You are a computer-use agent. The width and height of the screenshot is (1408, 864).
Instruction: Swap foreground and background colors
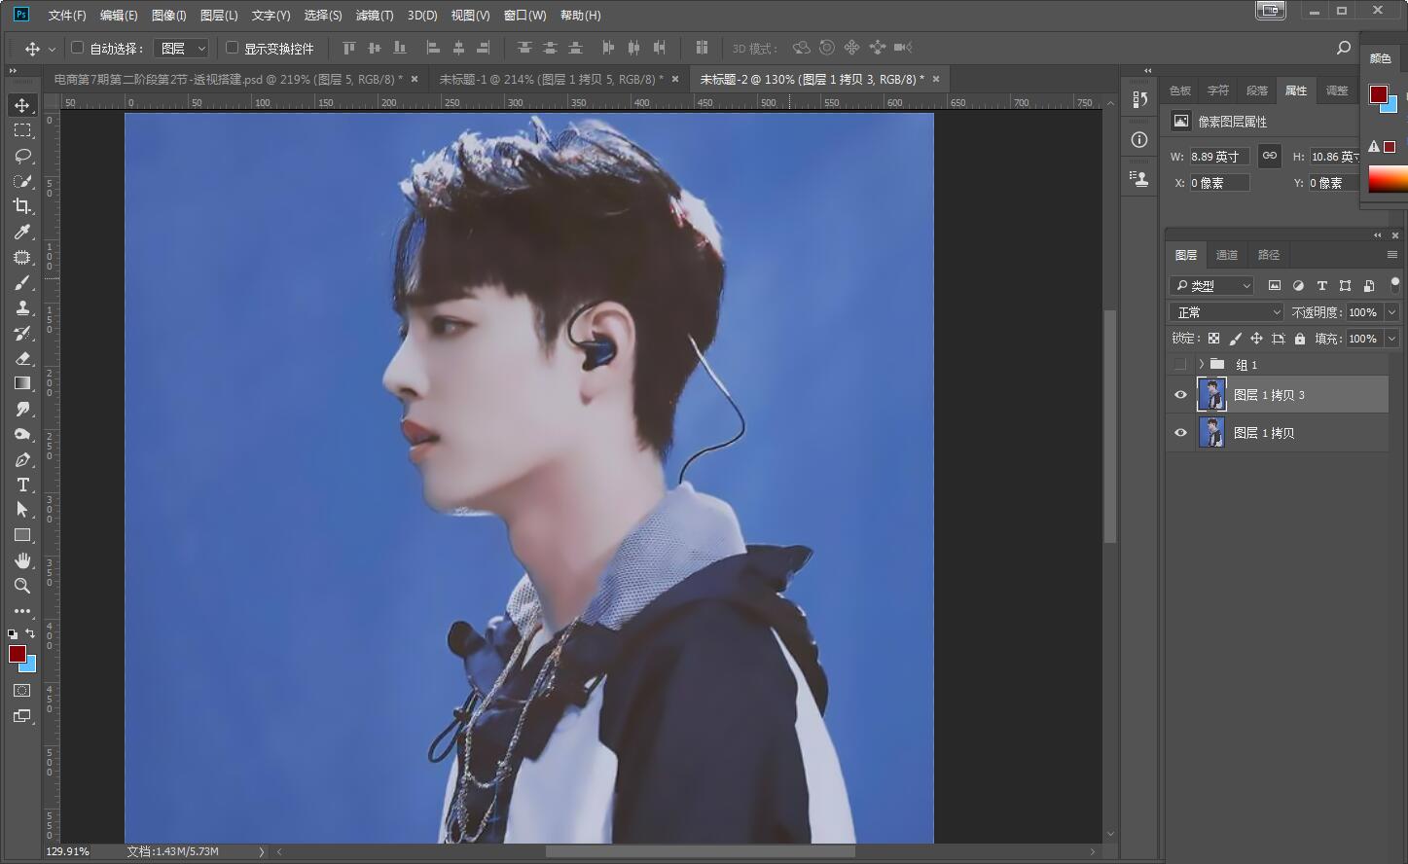[30, 633]
